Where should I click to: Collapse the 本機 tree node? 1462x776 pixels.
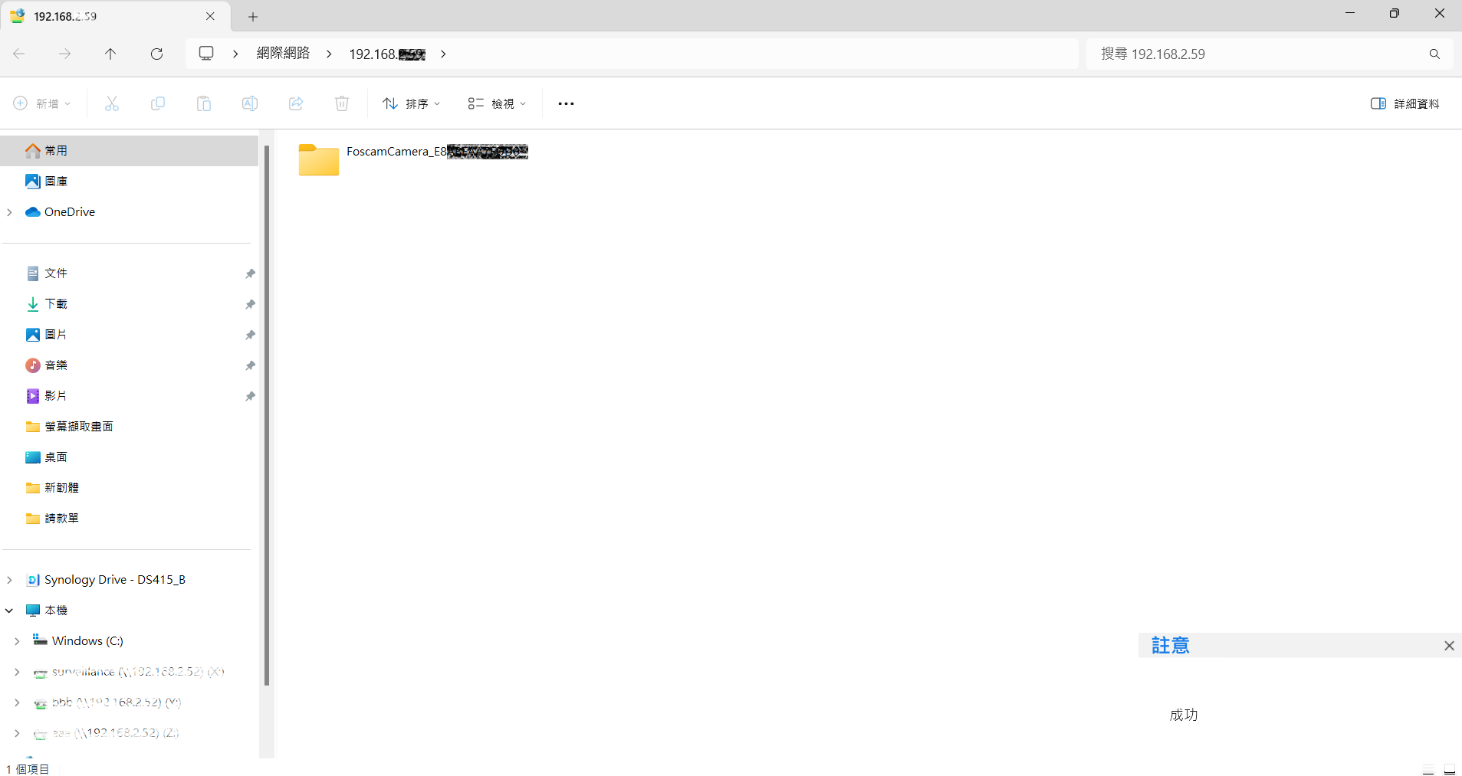[x=9, y=611]
